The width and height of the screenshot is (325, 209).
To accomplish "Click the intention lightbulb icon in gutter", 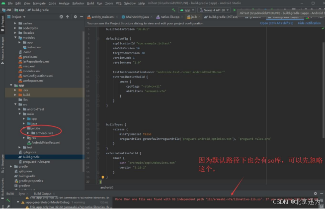I will pos(102,177).
